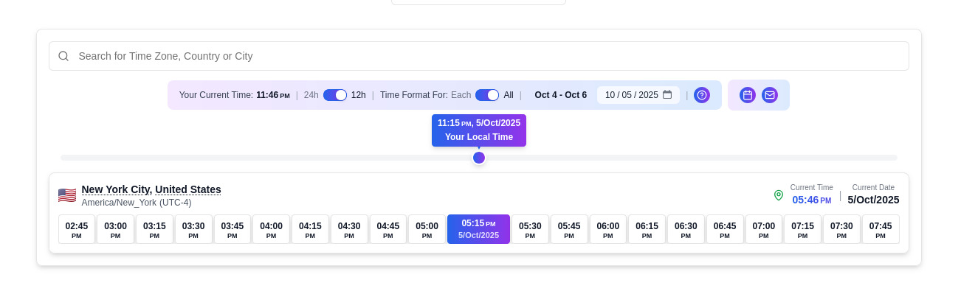Click the time slider handle
This screenshot has height=308, width=961.
click(479, 158)
